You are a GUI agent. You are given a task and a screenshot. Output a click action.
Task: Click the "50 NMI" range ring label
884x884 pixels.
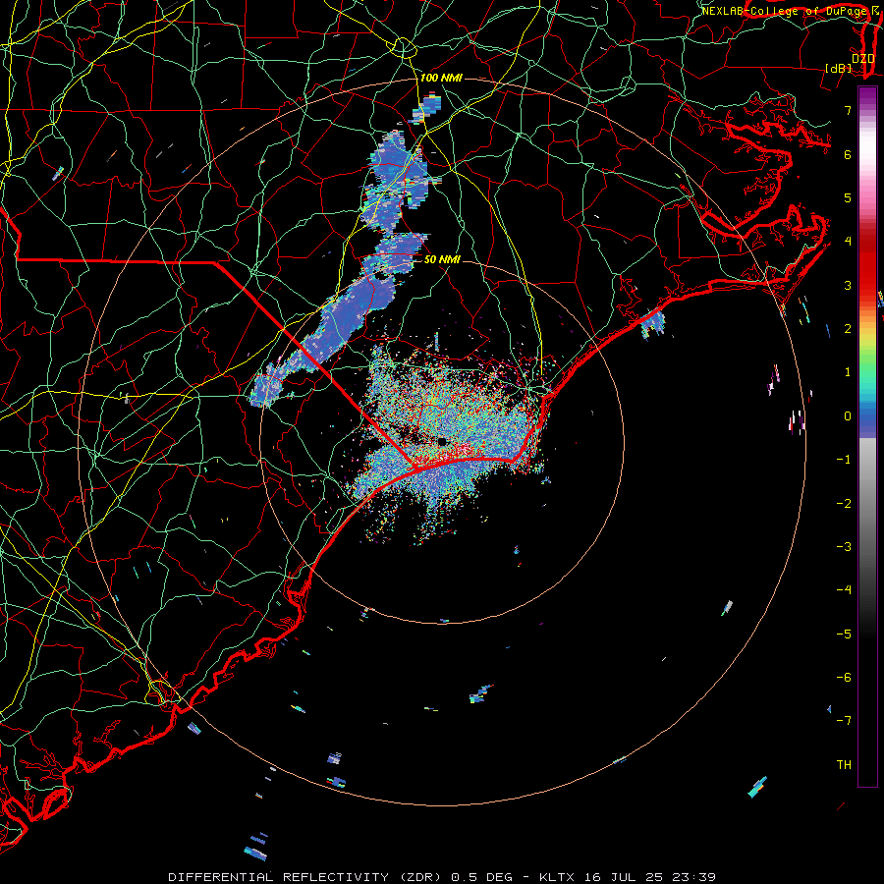(442, 259)
